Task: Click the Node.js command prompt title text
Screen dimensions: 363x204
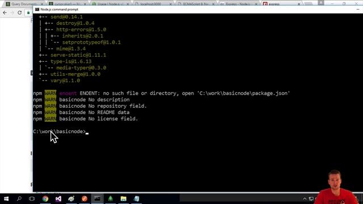Action: tap(59, 10)
